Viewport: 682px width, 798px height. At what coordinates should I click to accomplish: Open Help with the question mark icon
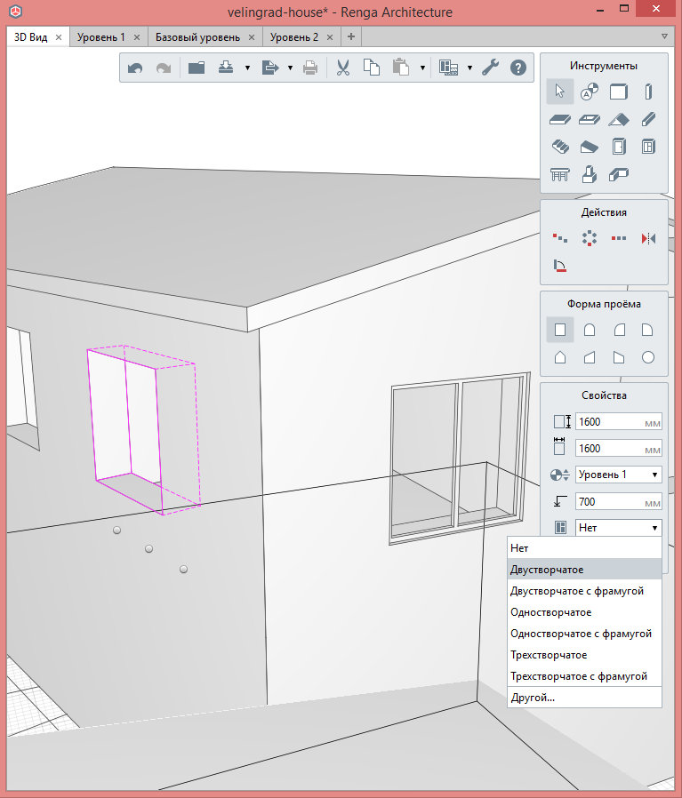click(518, 68)
